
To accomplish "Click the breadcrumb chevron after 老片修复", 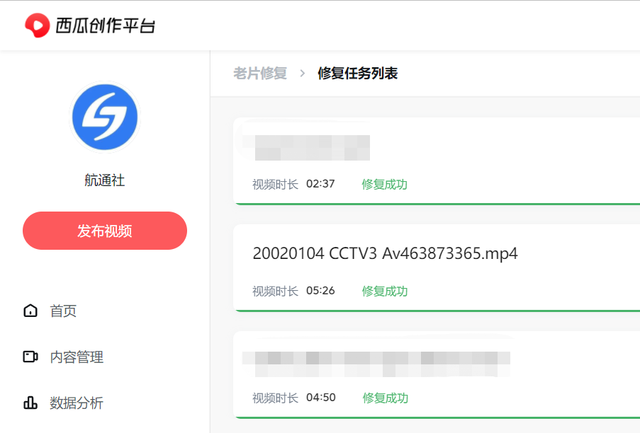I will [303, 74].
